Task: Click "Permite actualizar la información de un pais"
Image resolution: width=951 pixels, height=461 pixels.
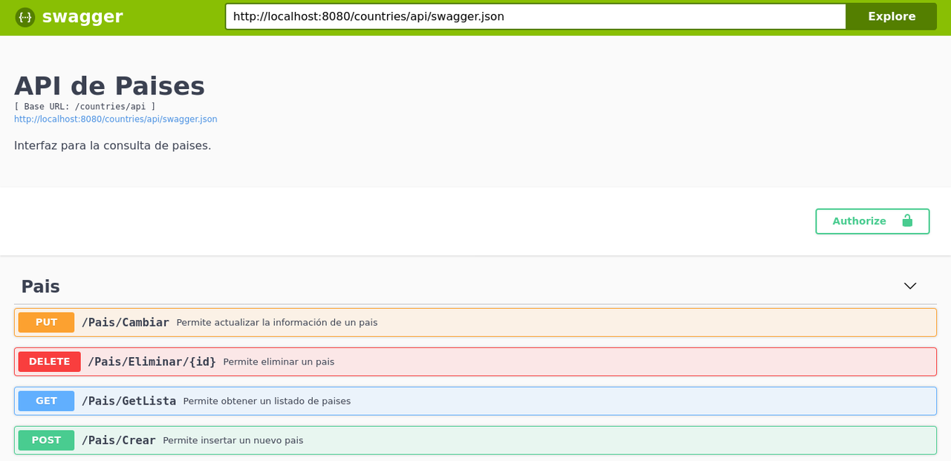Action: [x=277, y=322]
